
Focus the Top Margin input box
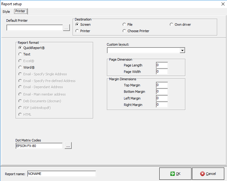pos(162,85)
